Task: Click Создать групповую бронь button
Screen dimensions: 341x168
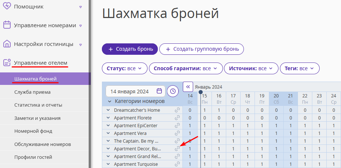Action: 202,49
